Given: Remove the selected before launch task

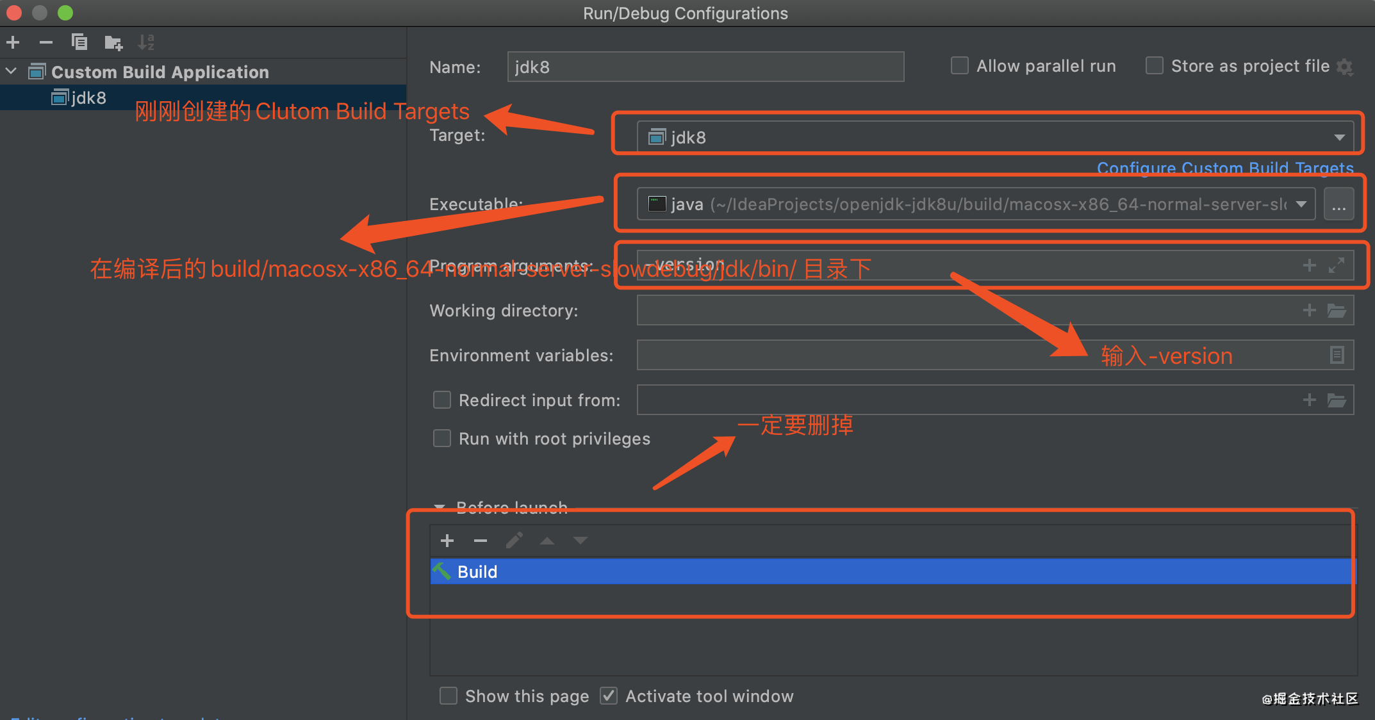Looking at the screenshot, I should click(481, 541).
